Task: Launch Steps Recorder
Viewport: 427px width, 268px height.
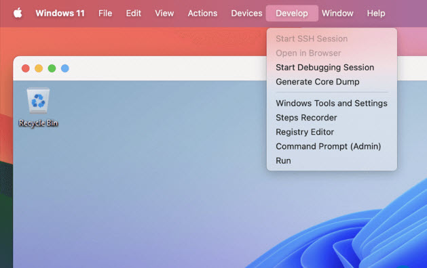Action: 332,118
